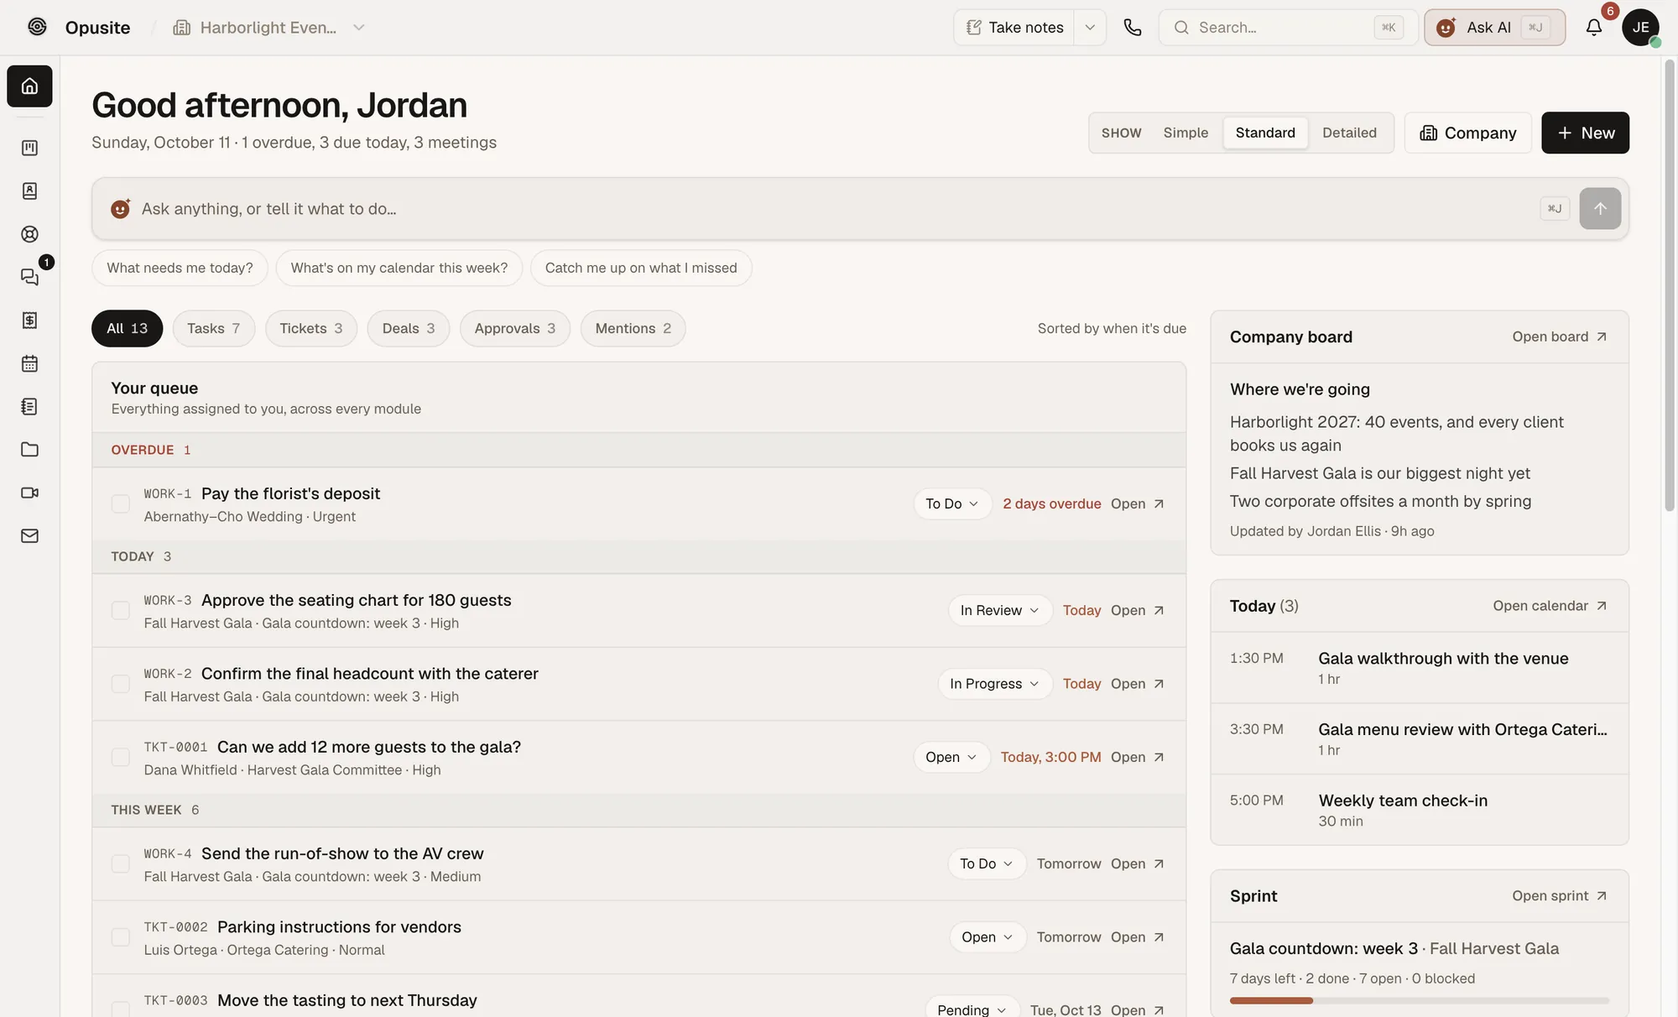Open the support lifebuoy icon in sidebar

pyautogui.click(x=29, y=234)
